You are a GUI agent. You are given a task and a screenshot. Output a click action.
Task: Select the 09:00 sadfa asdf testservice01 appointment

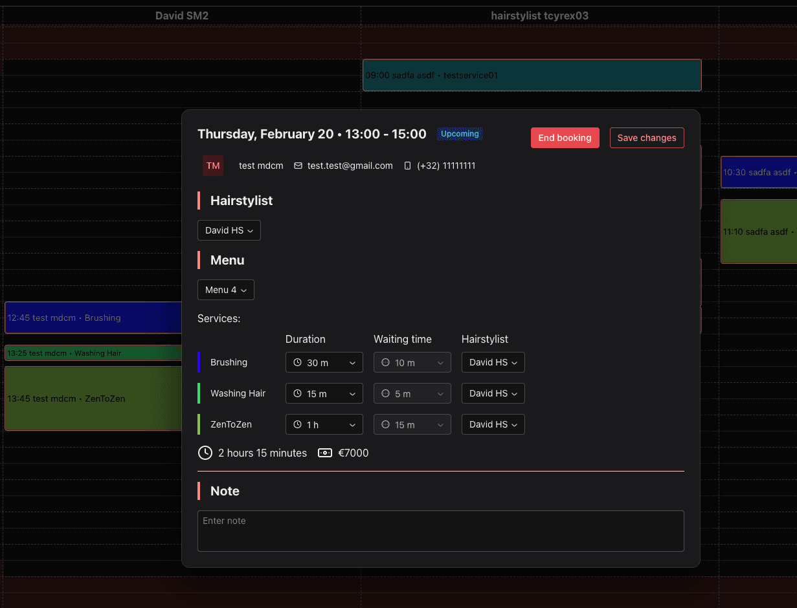[531, 75]
